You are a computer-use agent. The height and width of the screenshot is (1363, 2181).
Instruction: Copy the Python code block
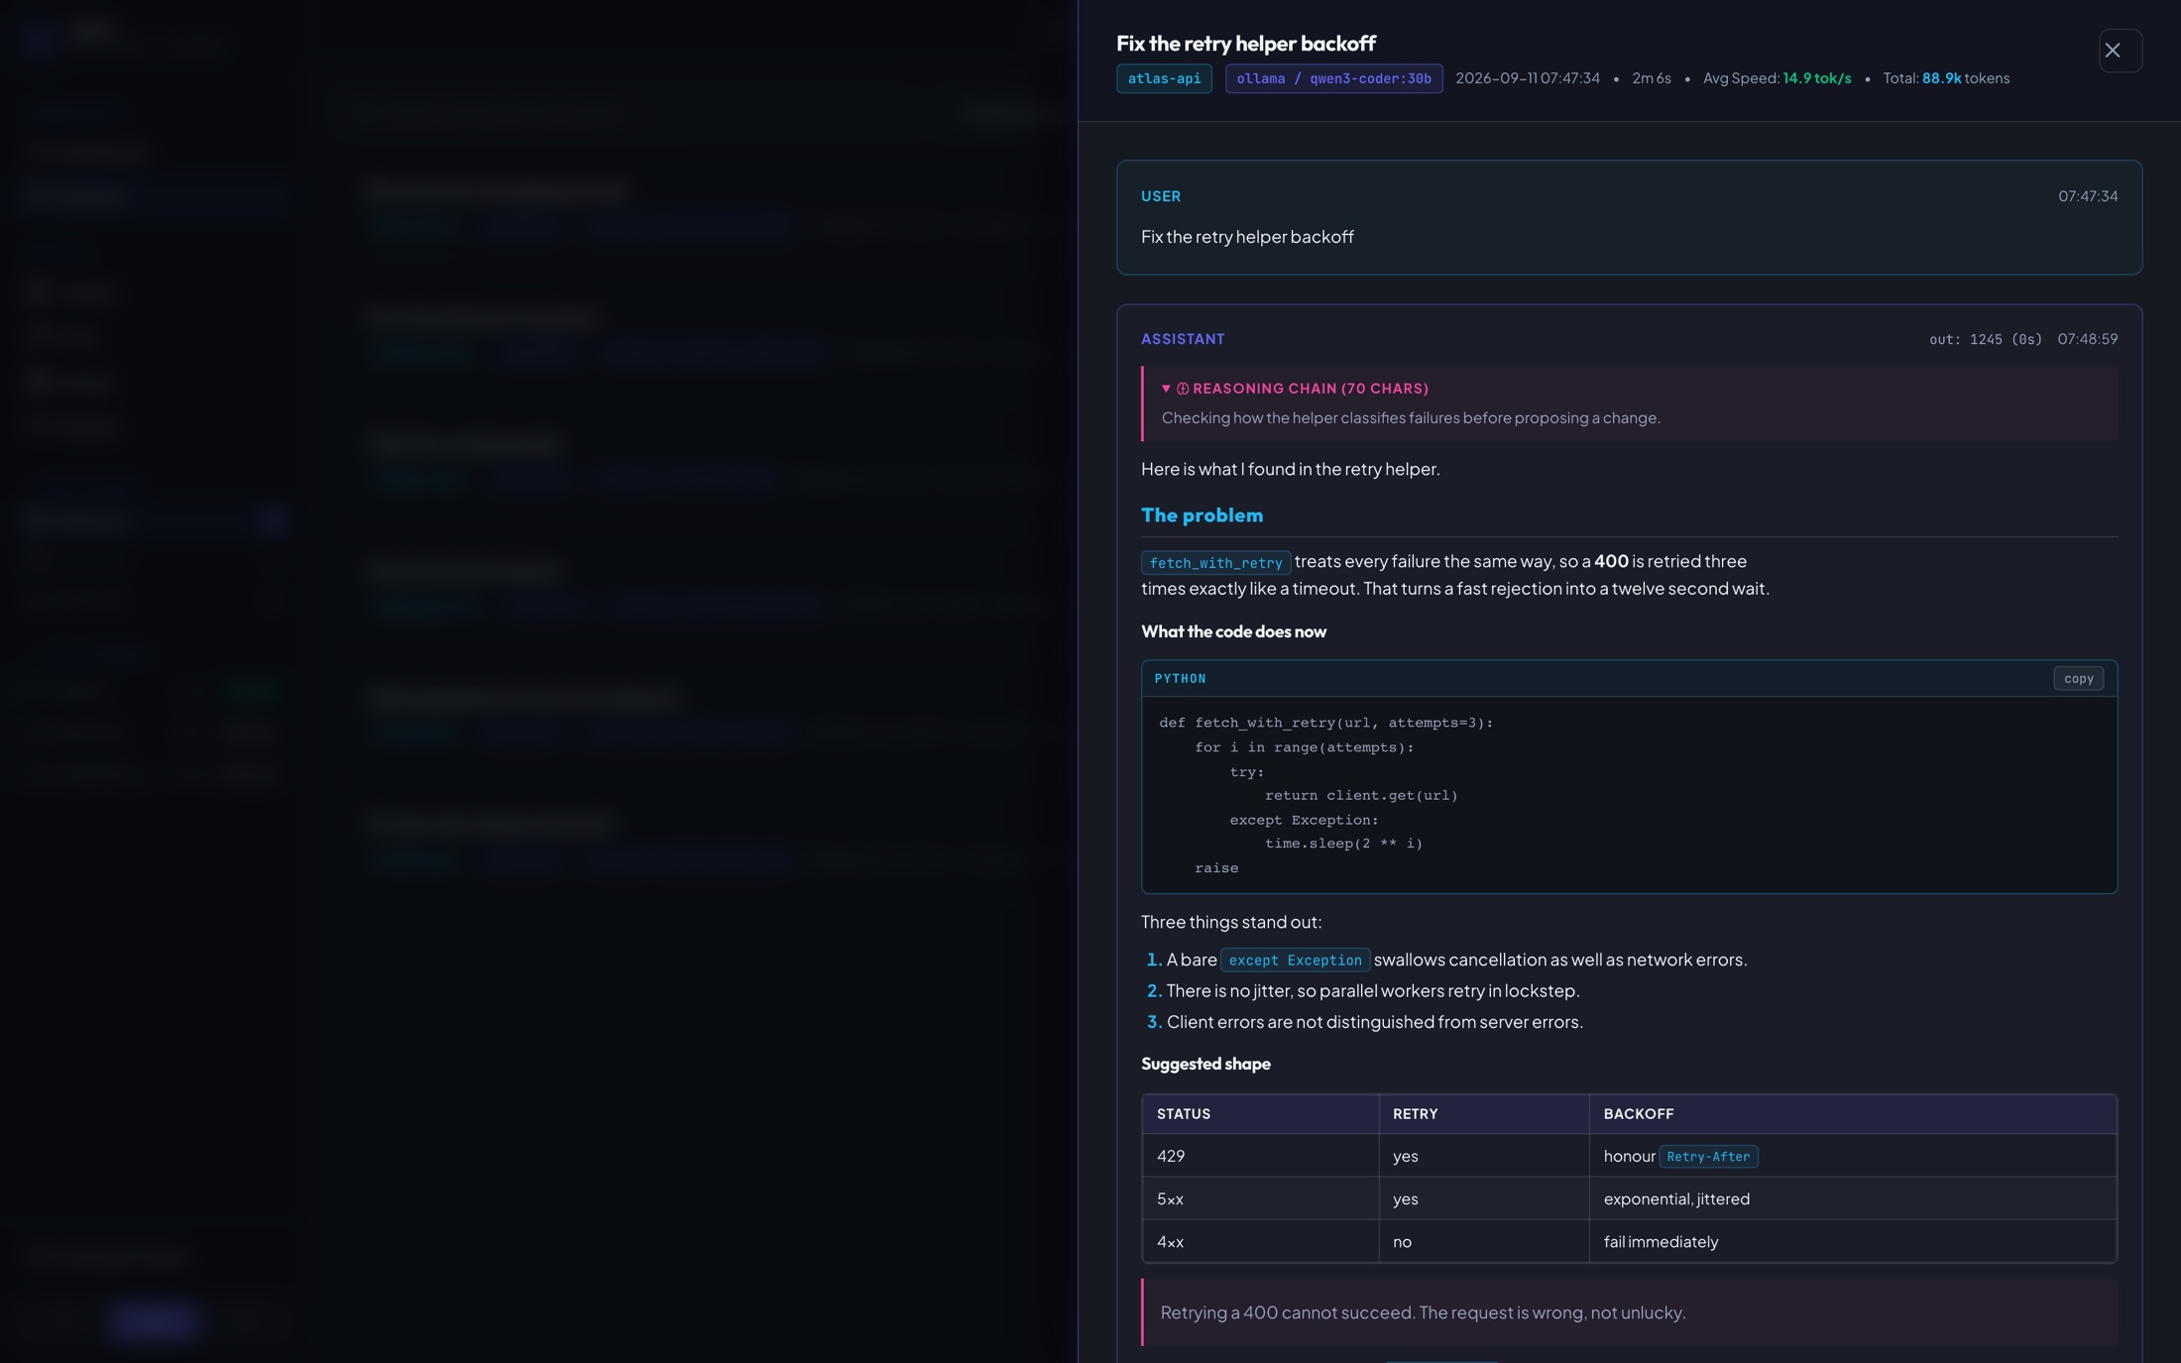point(2078,679)
